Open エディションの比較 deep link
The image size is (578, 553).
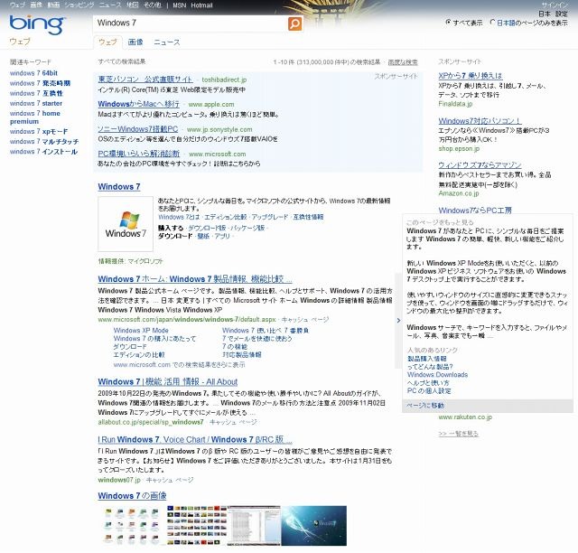139,355
